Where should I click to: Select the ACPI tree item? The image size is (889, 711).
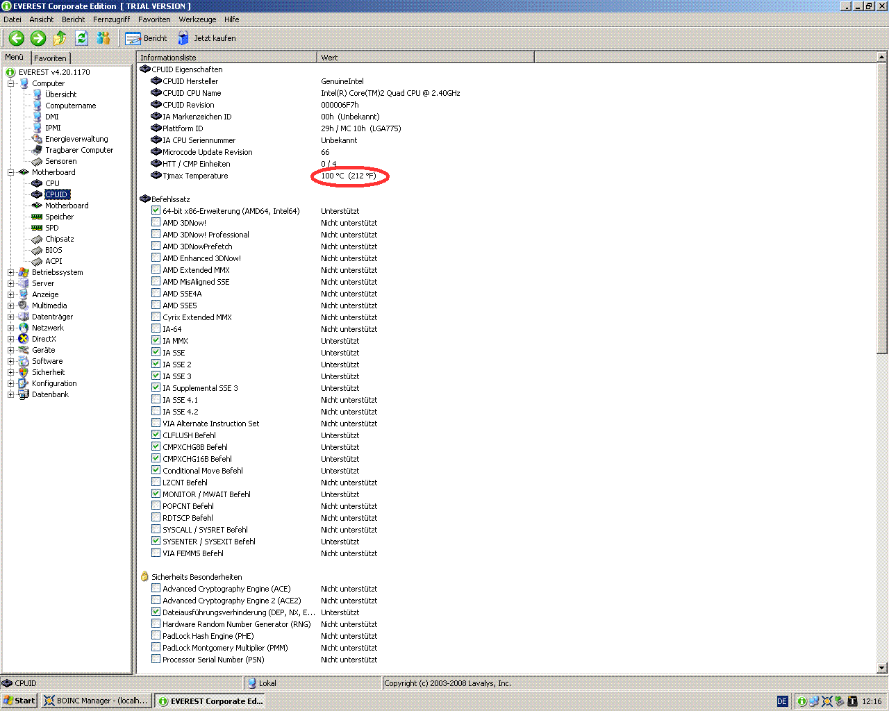[x=54, y=261]
